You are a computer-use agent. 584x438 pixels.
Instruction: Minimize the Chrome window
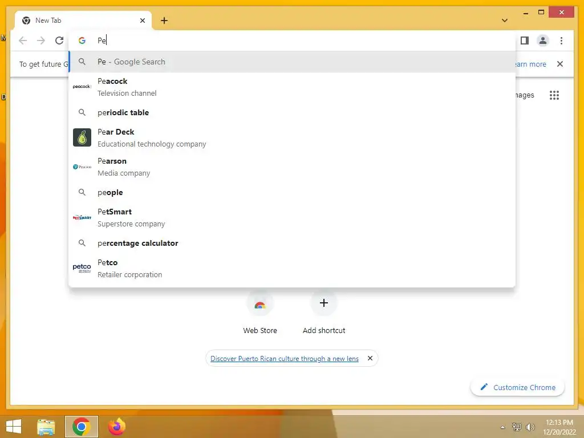coord(525,13)
